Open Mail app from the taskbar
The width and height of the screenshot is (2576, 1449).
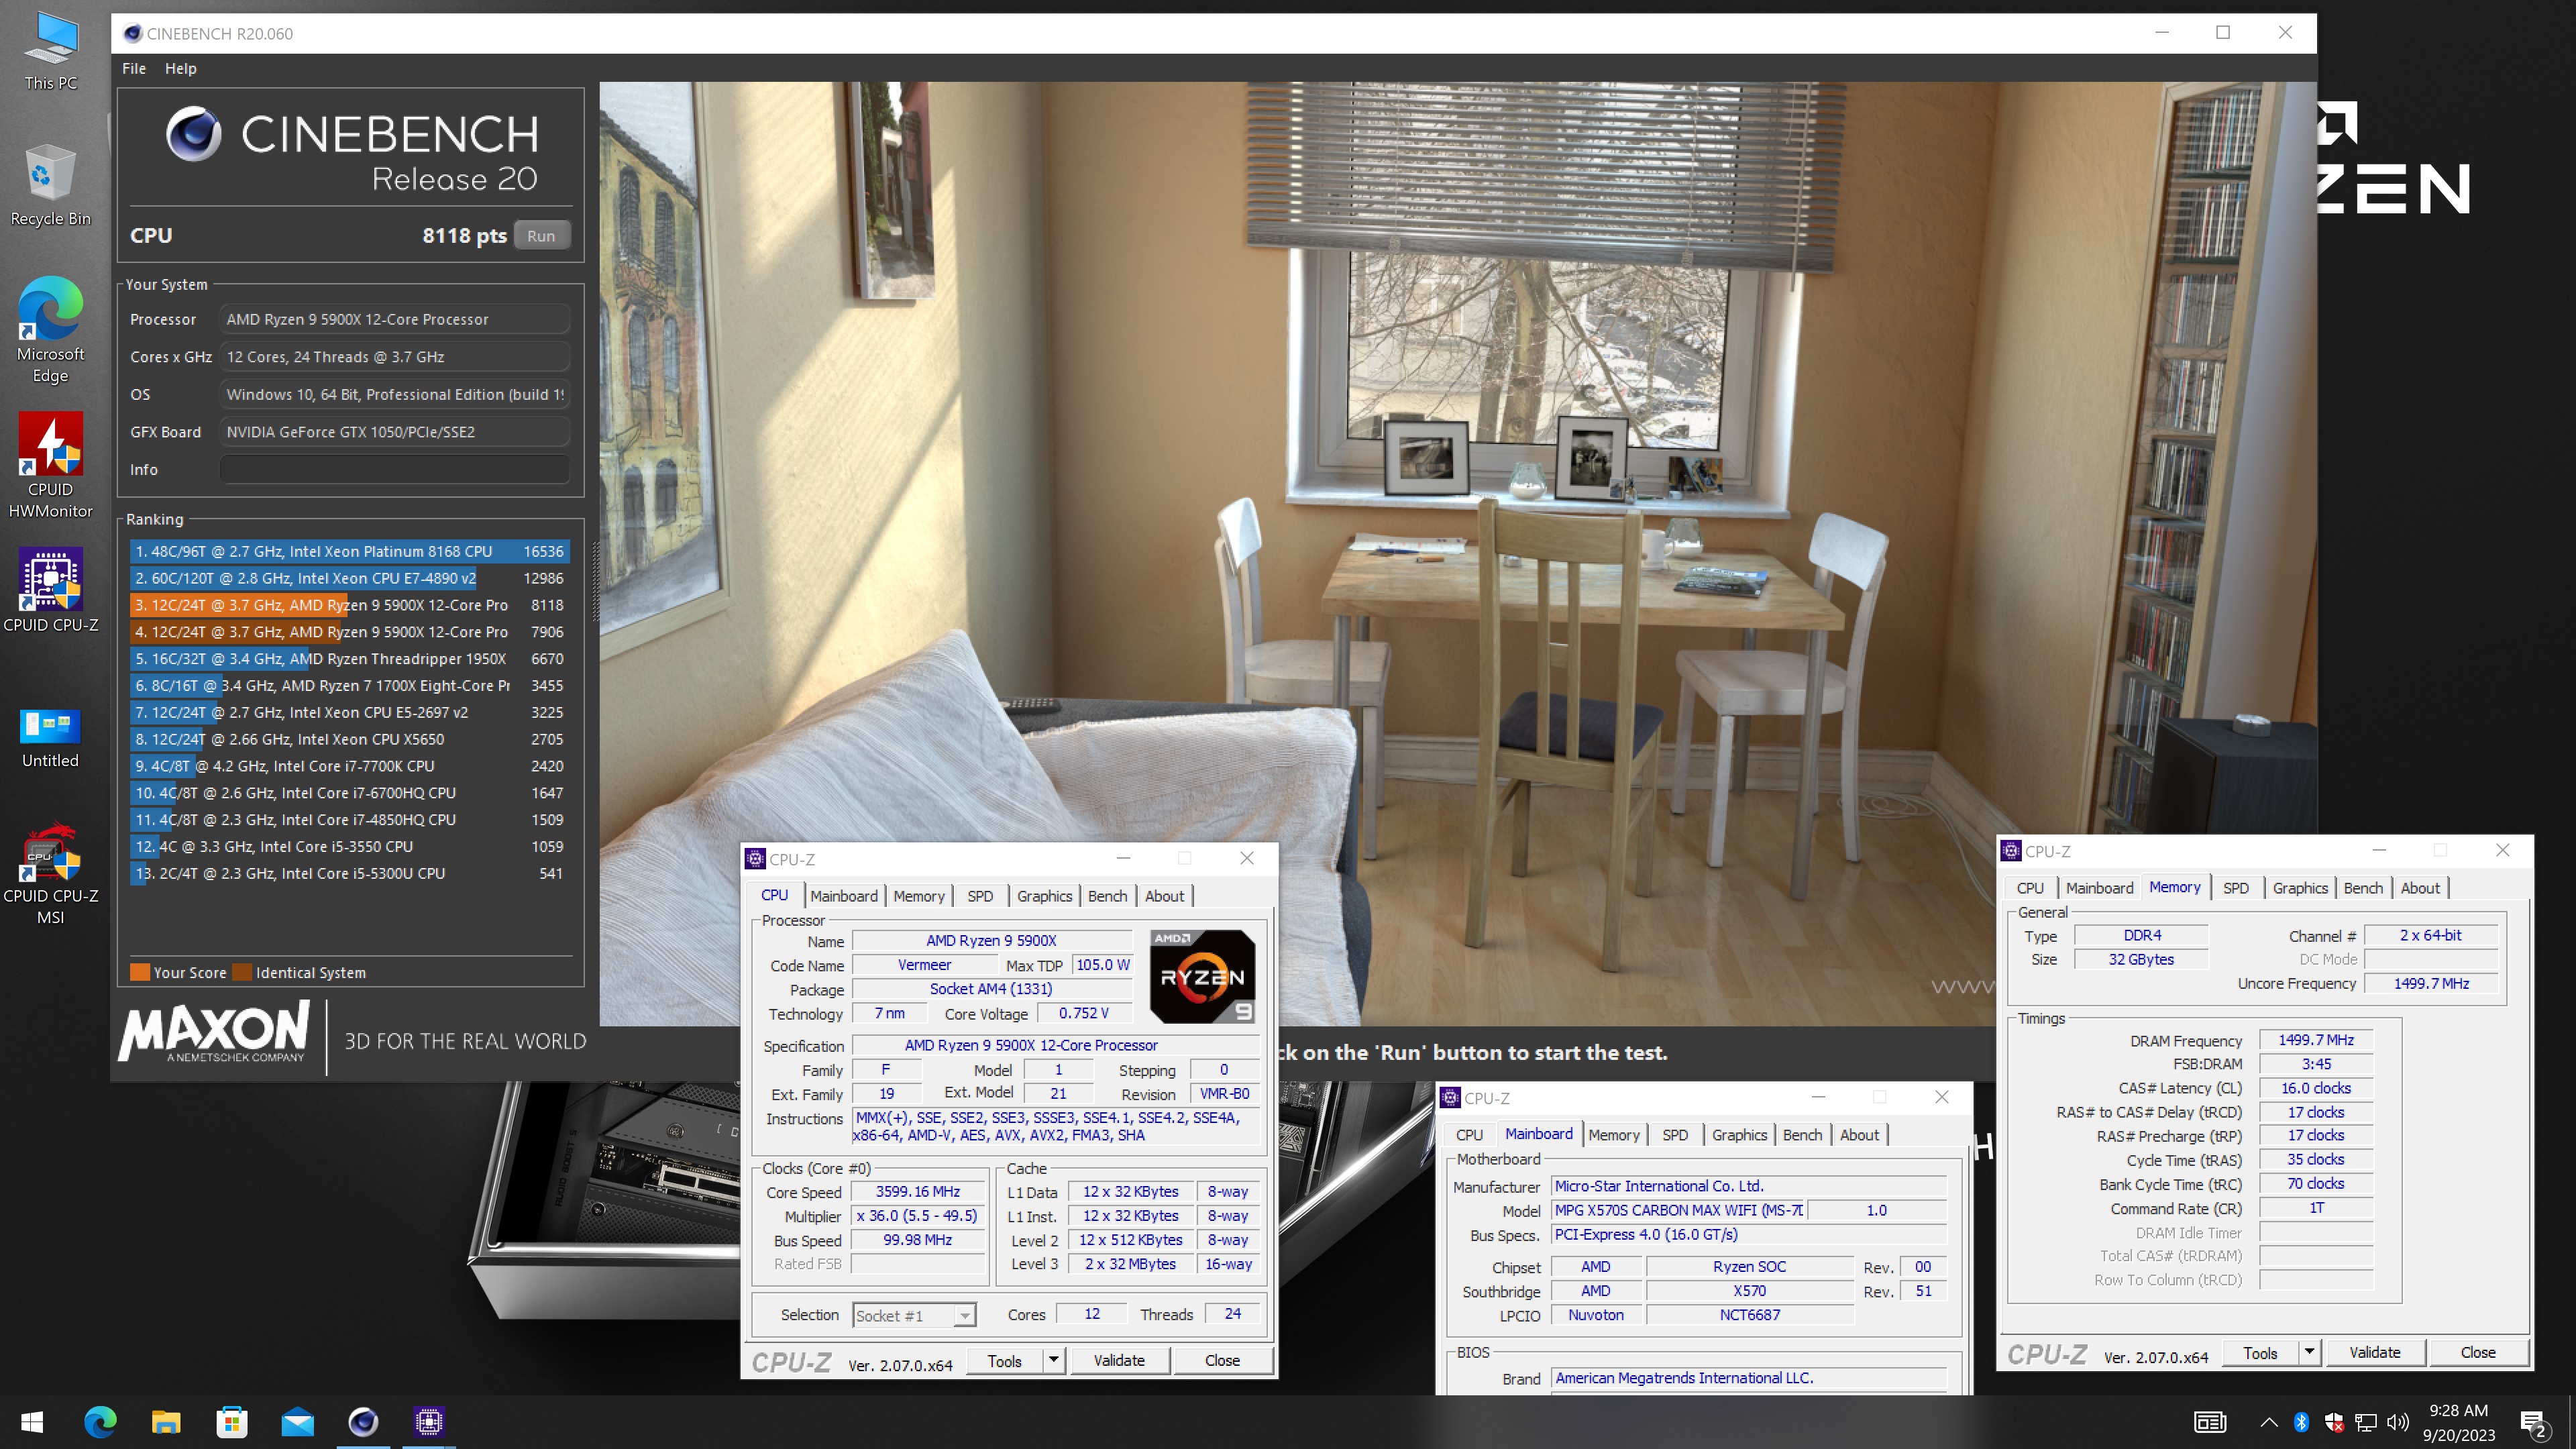tap(298, 1422)
